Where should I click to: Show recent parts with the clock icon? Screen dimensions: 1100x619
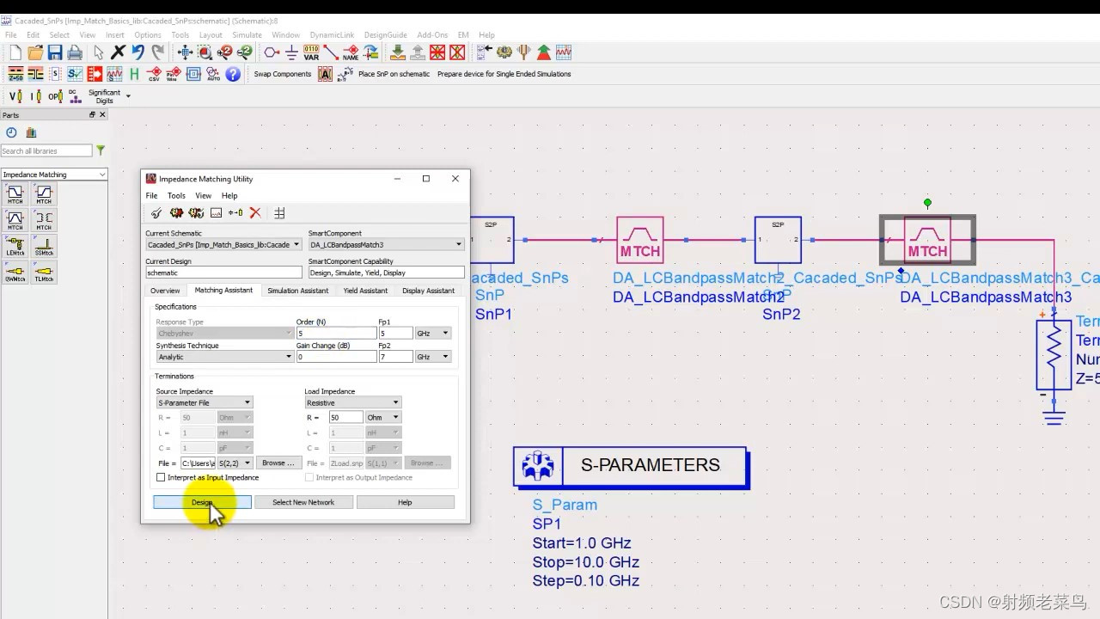[x=11, y=132]
